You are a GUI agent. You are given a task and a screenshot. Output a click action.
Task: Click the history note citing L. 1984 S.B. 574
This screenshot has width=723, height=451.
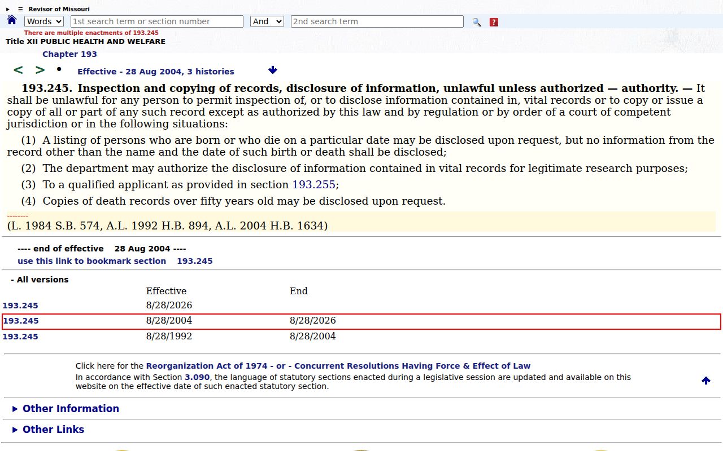[x=167, y=225]
